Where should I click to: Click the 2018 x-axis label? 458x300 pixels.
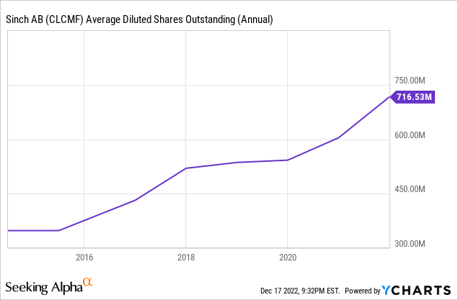pyautogui.click(x=186, y=256)
